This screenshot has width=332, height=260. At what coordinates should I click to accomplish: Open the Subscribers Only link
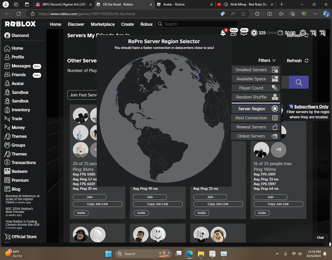point(311,107)
